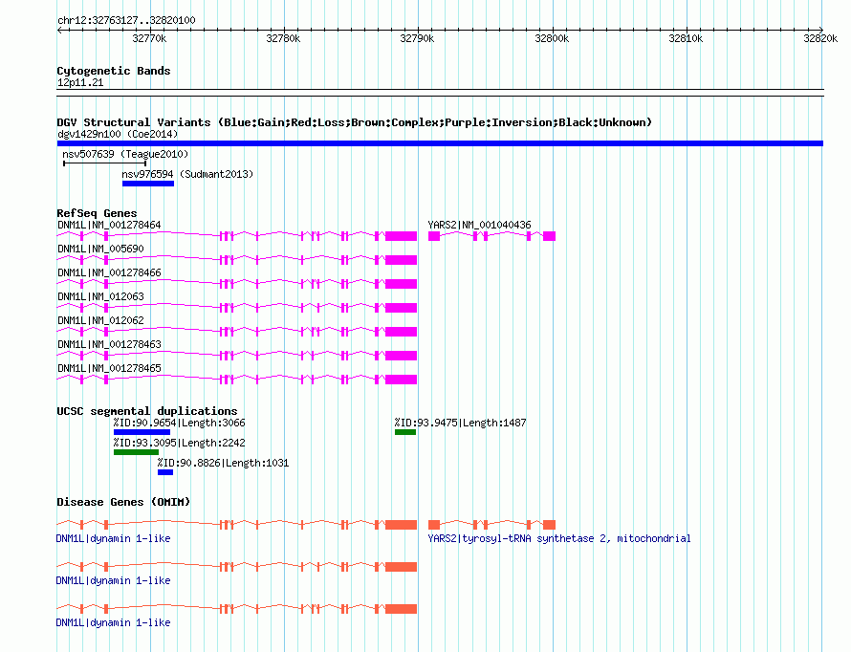Open the third DNM1L|dynamin 1-like OMIM link
The height and width of the screenshot is (652, 851).
(x=114, y=622)
